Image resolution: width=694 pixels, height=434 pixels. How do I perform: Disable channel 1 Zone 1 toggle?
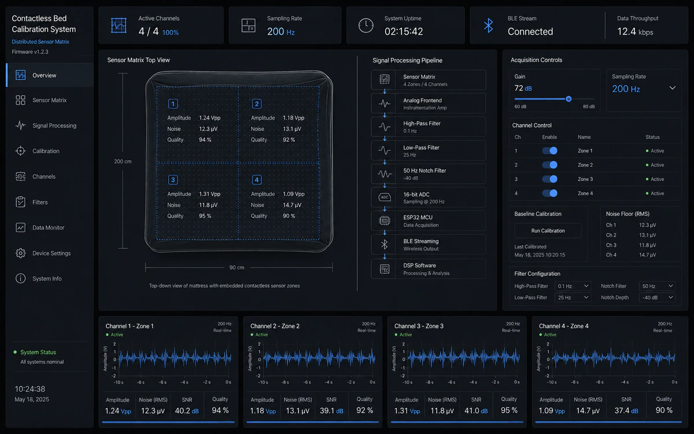click(x=549, y=151)
